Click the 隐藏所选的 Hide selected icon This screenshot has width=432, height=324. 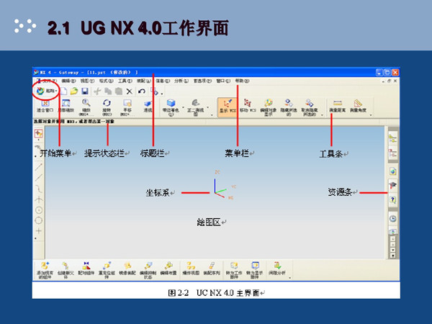(x=289, y=107)
